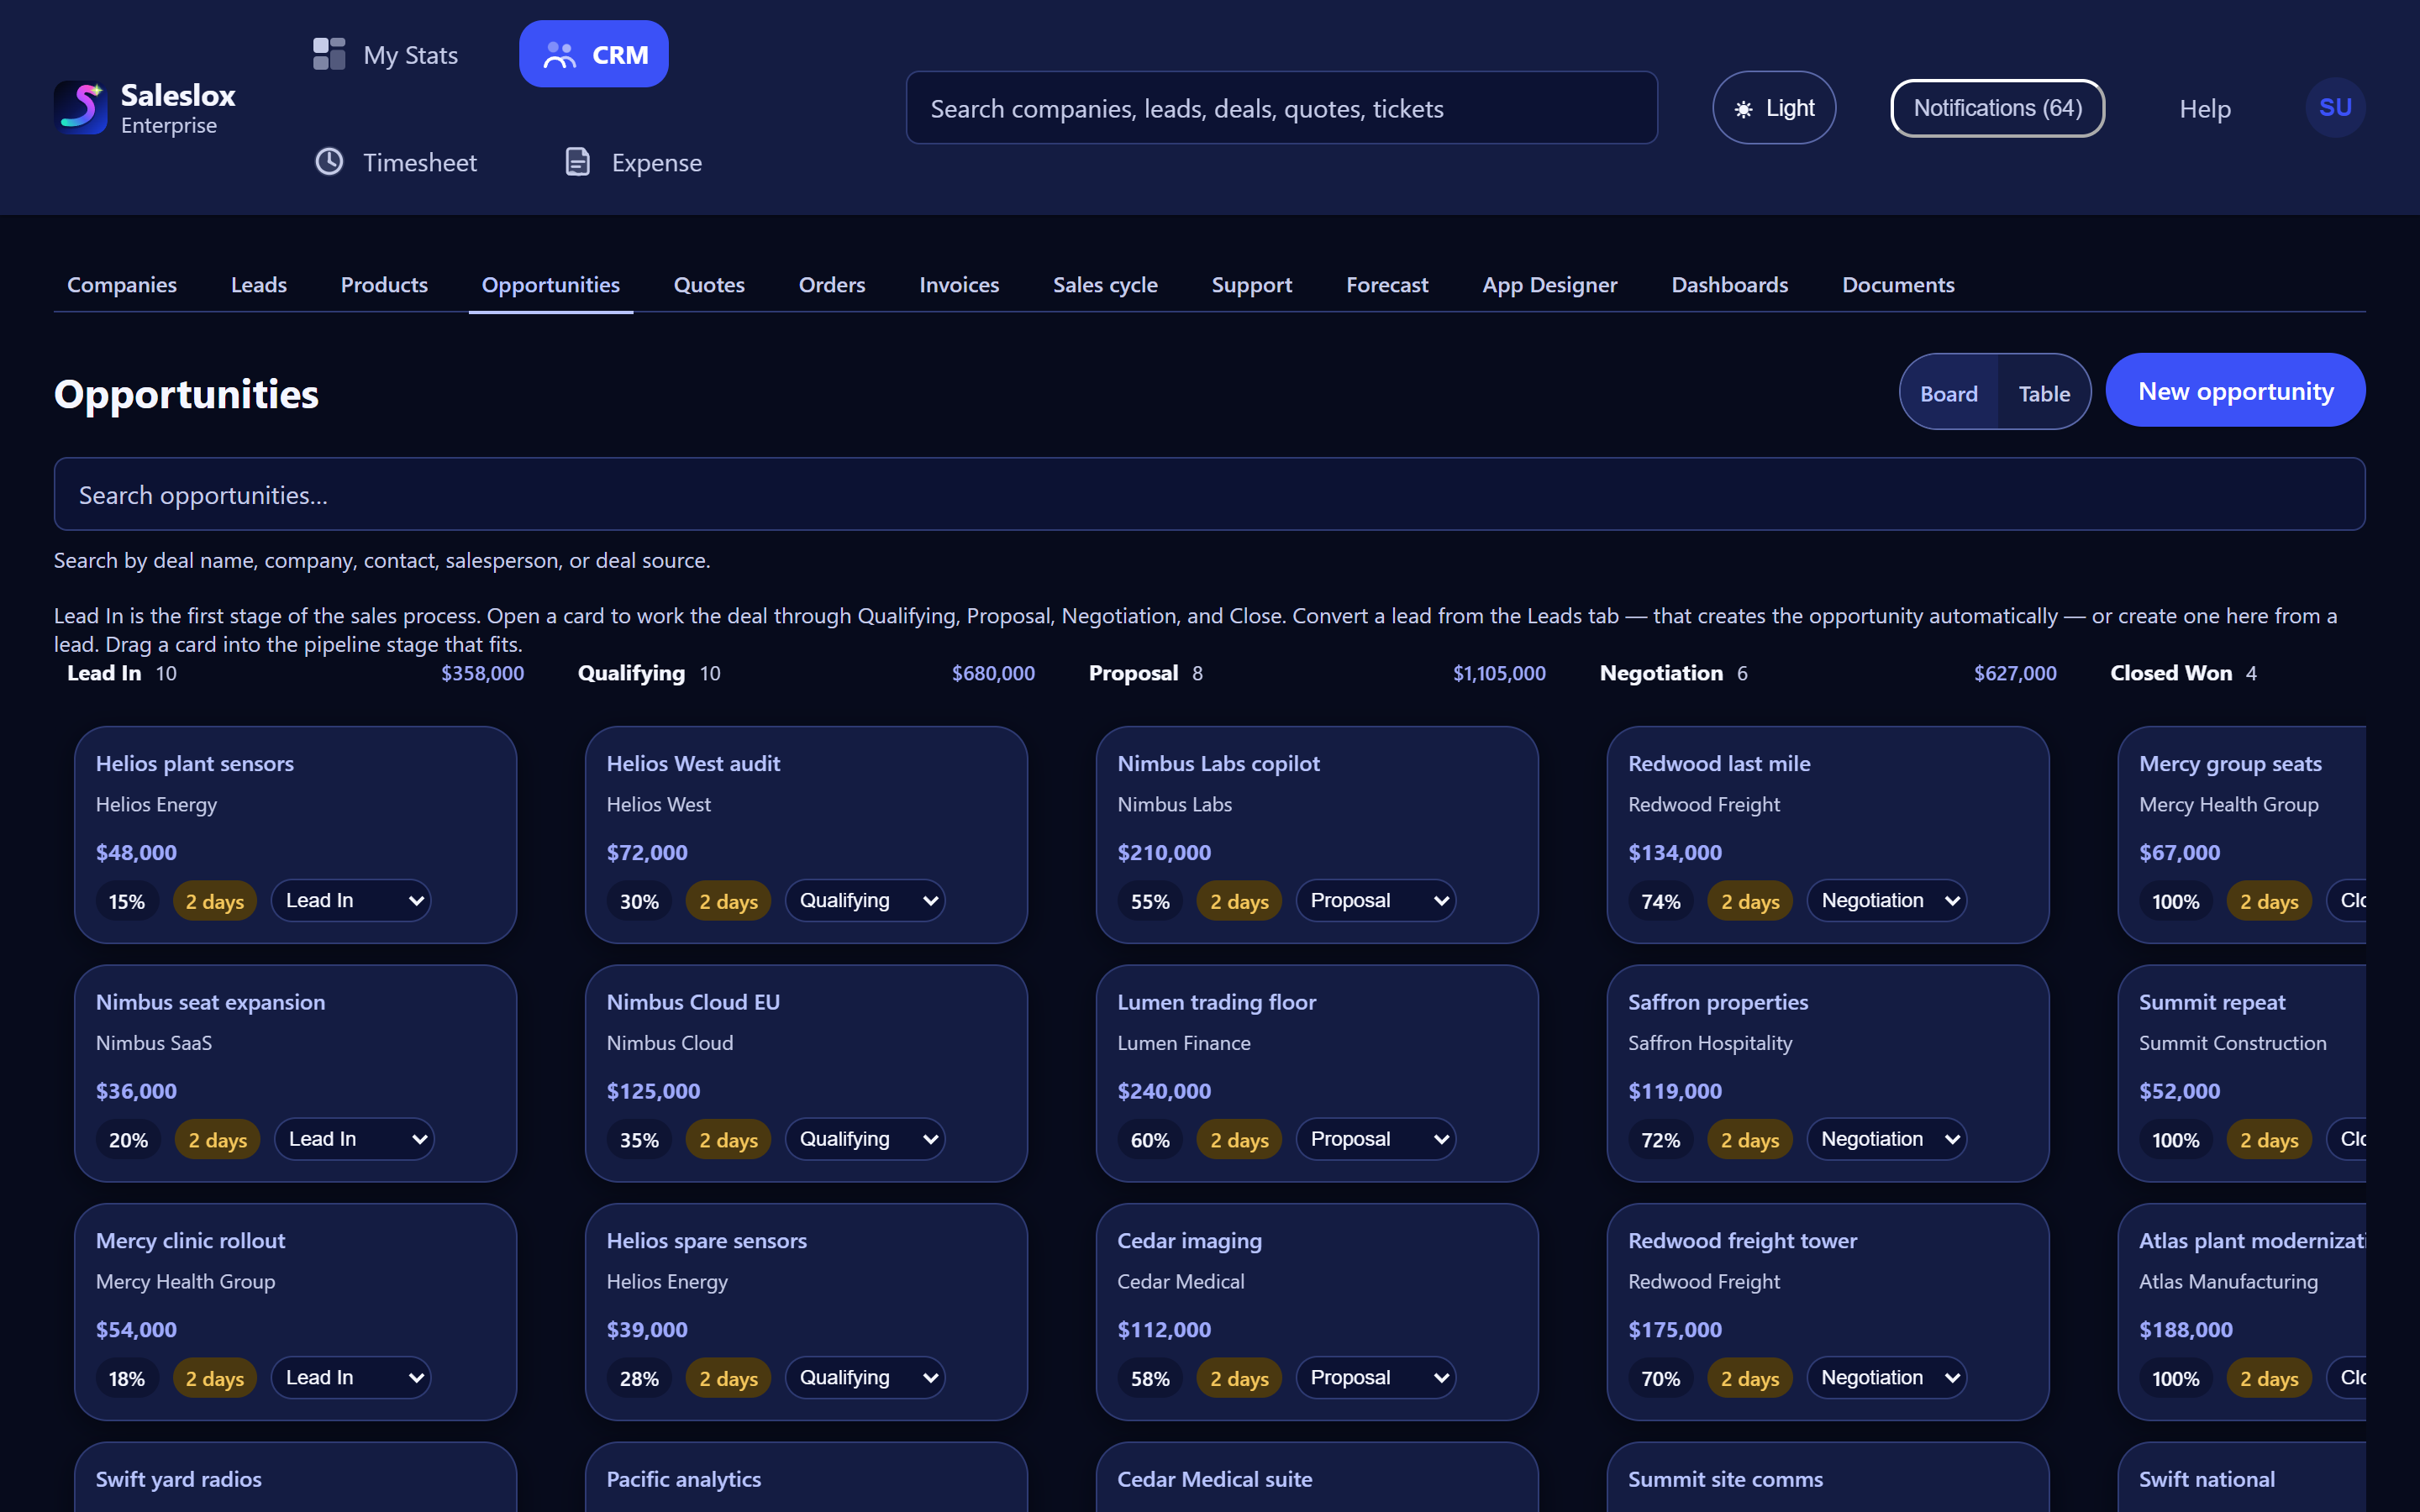Click the Closed Won column header
This screenshot has height=1512, width=2420.
click(x=2171, y=673)
